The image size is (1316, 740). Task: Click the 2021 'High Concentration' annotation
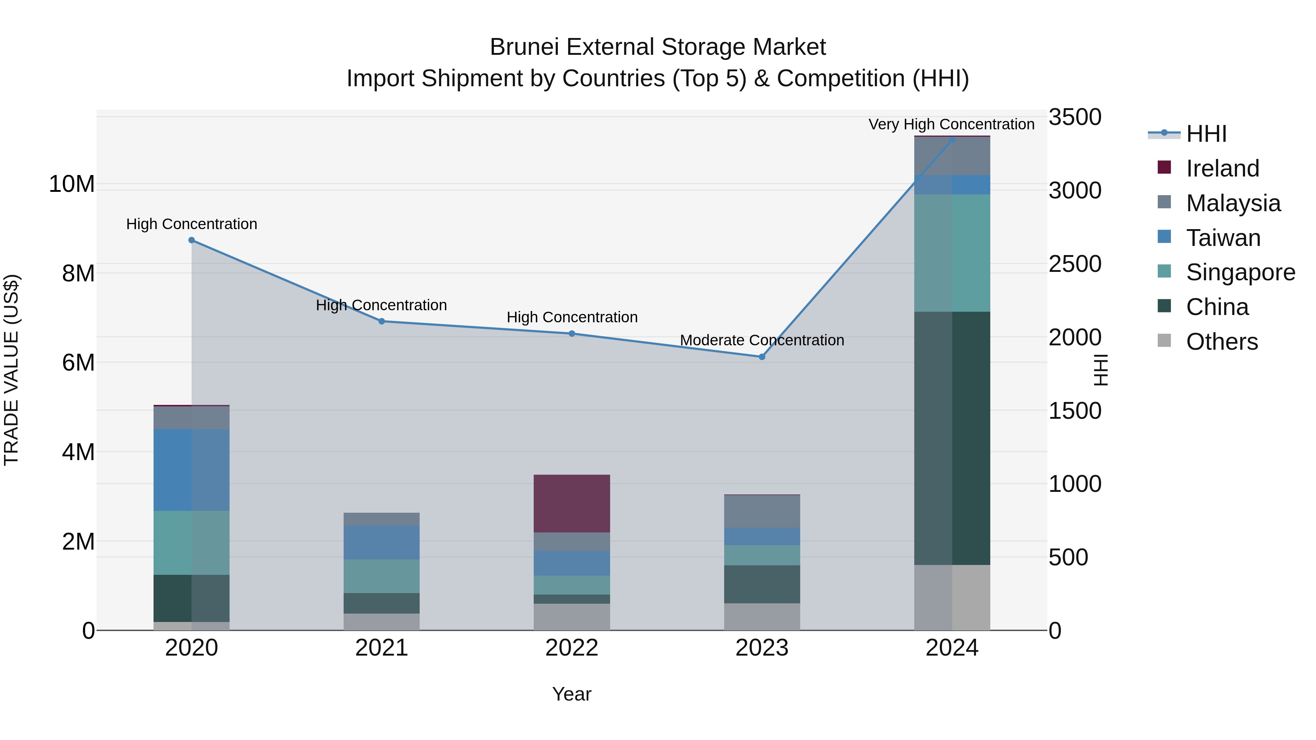[x=382, y=306]
